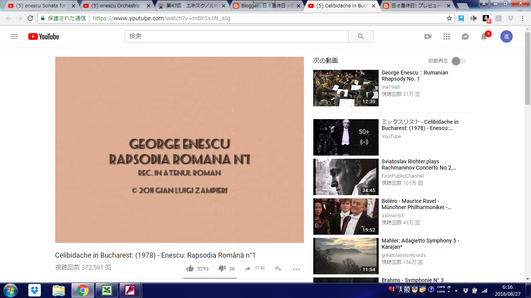
Task: Open Sviatoslav Richter Rachmaninov video thumbnail
Action: point(346,177)
